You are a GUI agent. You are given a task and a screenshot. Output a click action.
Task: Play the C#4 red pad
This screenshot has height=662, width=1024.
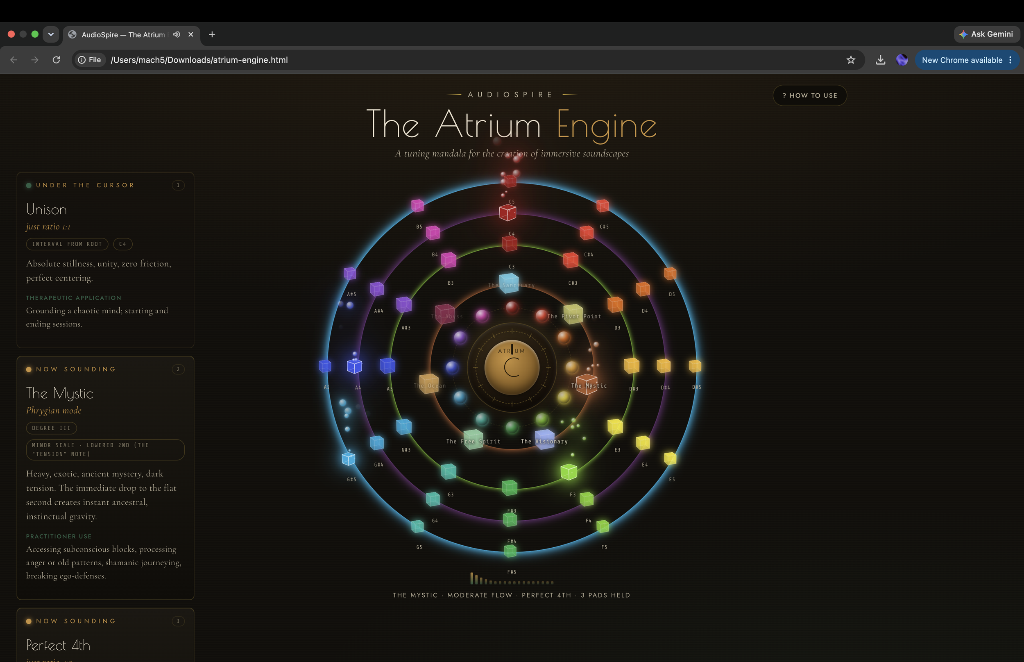[587, 233]
